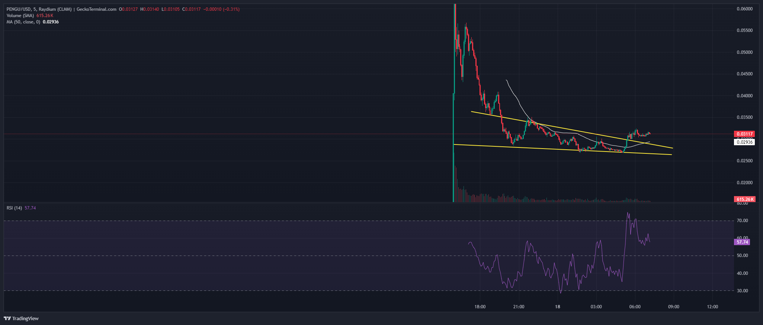Click the 06:00 time axis label
Image resolution: width=763 pixels, height=325 pixels.
tap(635, 307)
